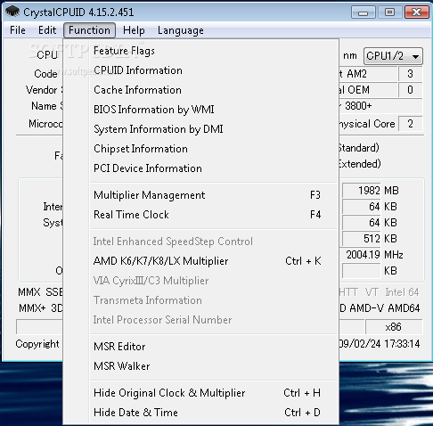
Task: Open the Help menu
Action: pos(134,30)
